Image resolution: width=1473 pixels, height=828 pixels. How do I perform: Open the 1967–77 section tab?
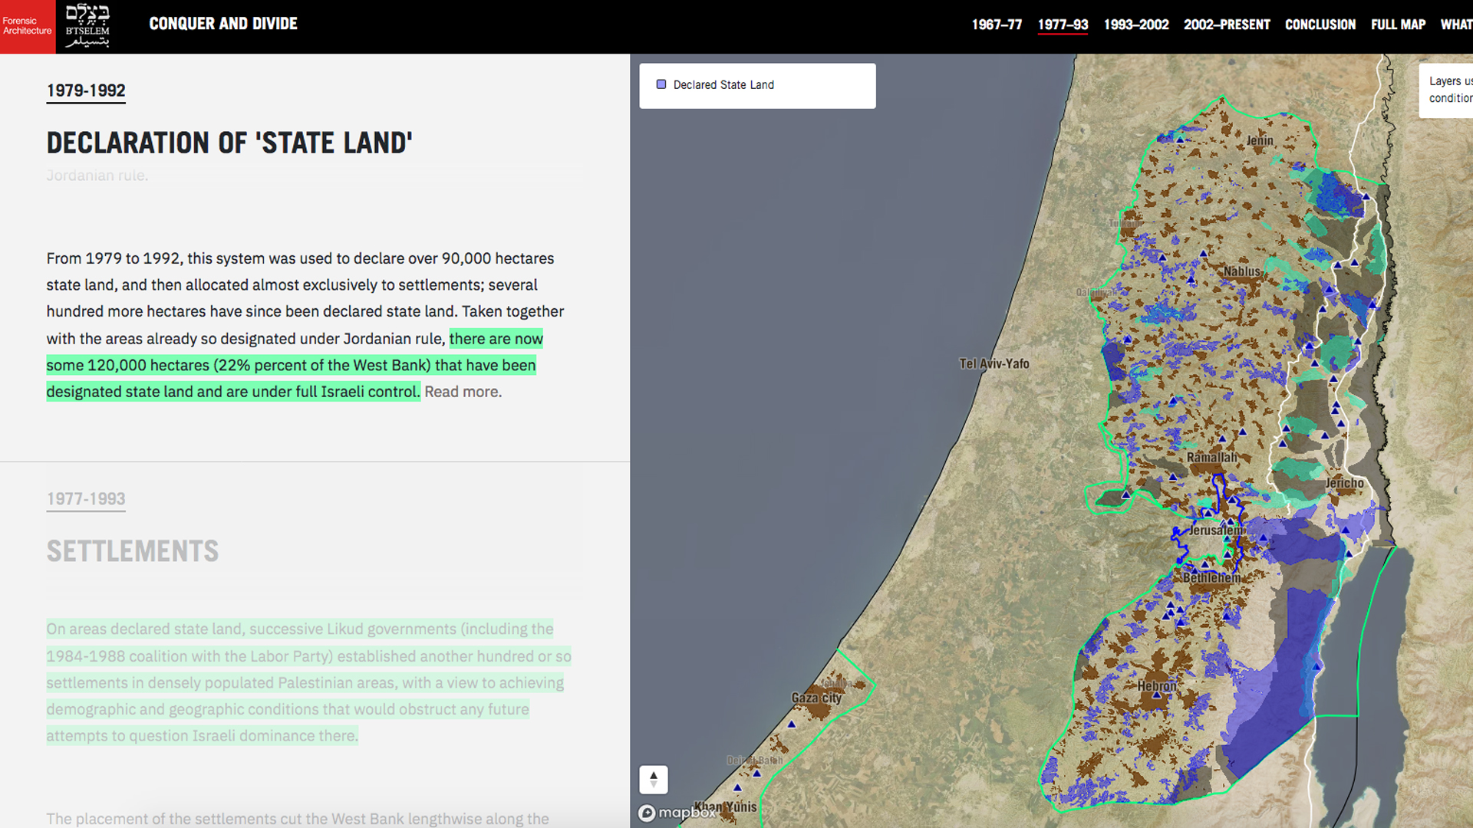pyautogui.click(x=997, y=25)
